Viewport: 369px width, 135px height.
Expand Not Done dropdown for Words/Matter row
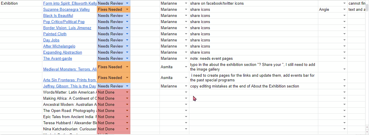pos(127,92)
